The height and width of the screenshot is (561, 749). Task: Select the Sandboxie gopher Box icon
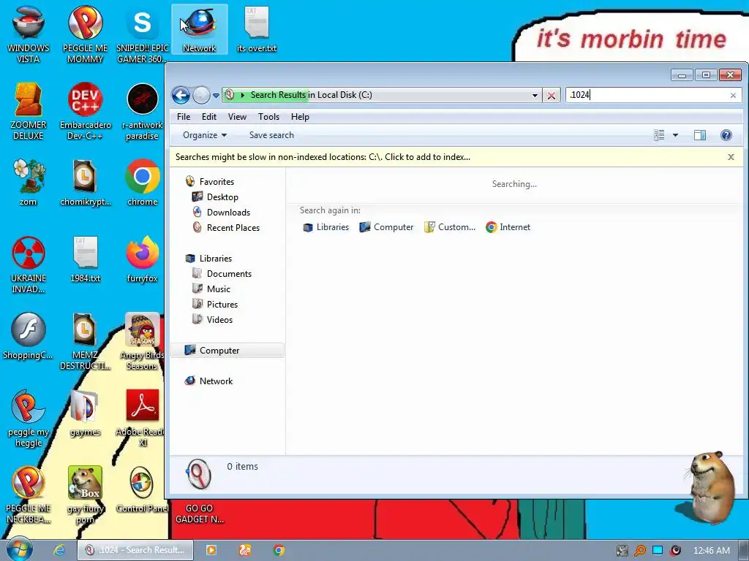point(85,495)
